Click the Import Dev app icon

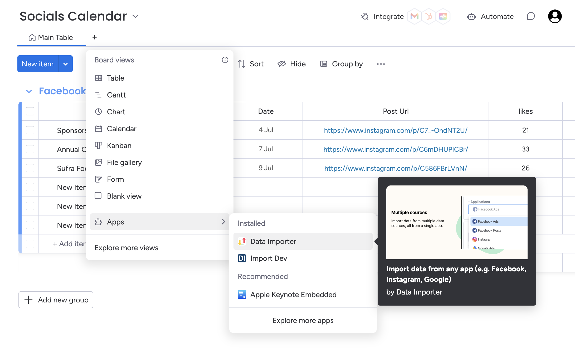(242, 258)
